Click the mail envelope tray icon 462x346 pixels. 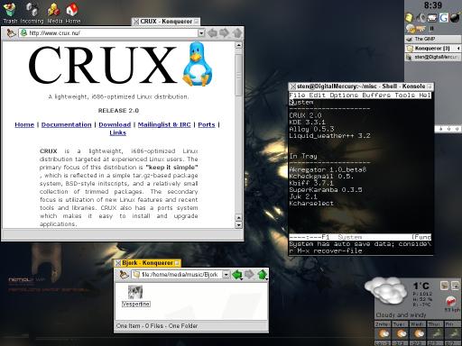click(432, 18)
